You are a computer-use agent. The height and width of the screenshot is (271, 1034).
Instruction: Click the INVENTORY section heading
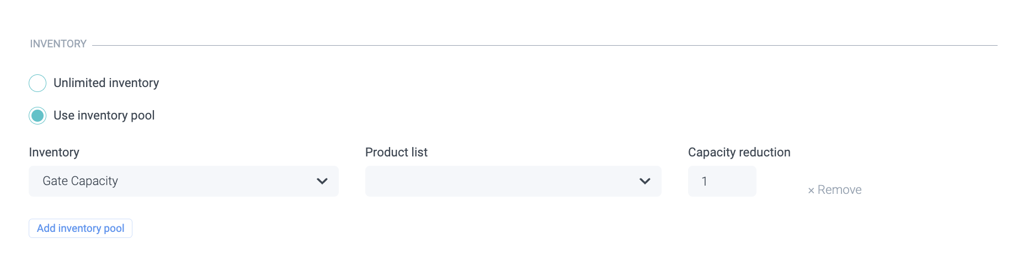click(58, 44)
